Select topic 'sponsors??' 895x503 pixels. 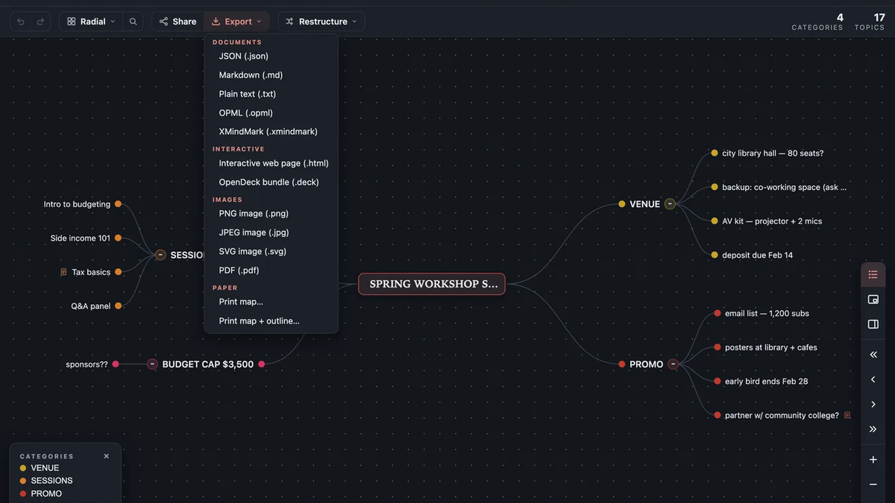coord(87,364)
